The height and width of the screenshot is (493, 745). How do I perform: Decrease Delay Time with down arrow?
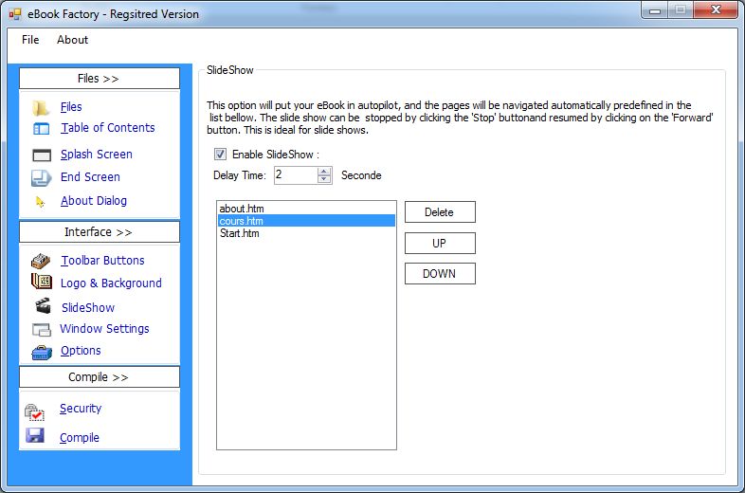pyautogui.click(x=324, y=179)
